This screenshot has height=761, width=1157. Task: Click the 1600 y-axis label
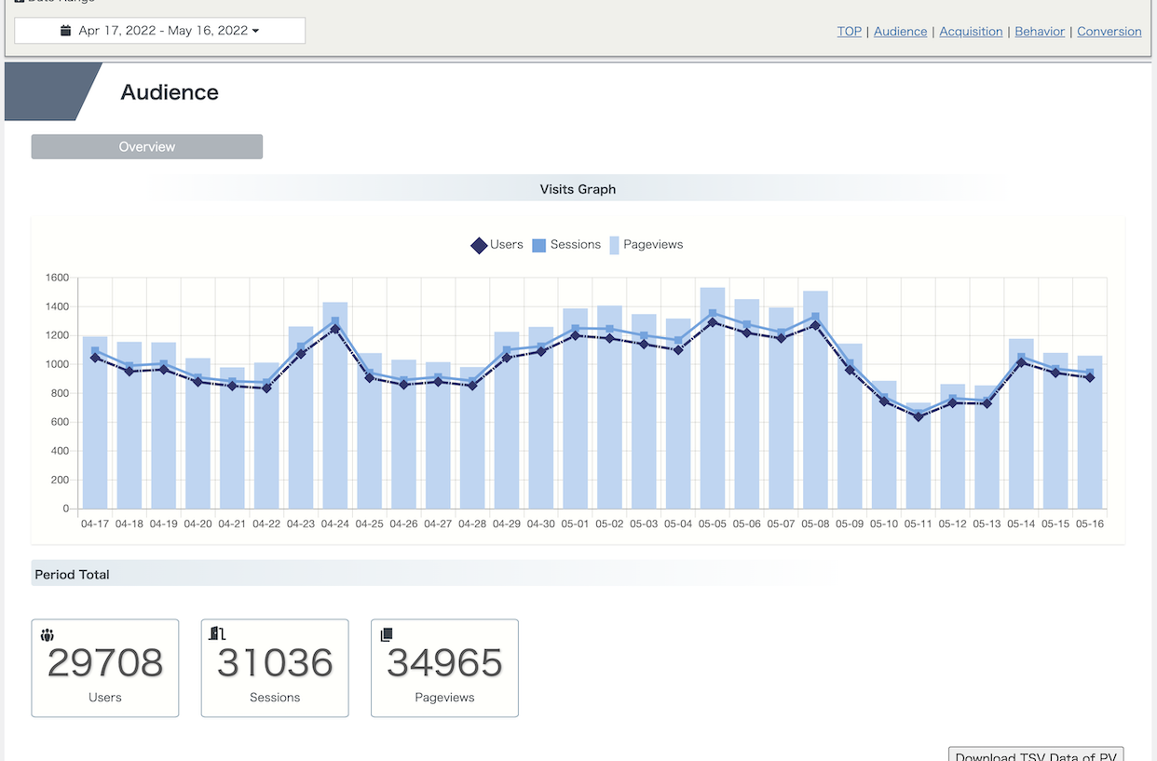pos(57,278)
